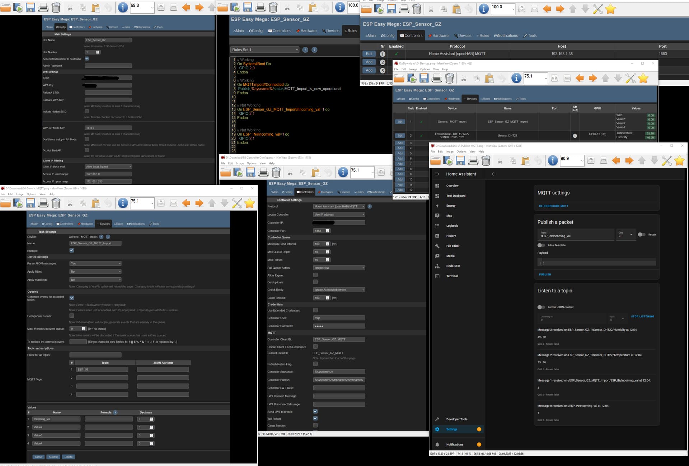689x466 pixels.
Task: Toggle the Allow template switch
Action: (541, 245)
